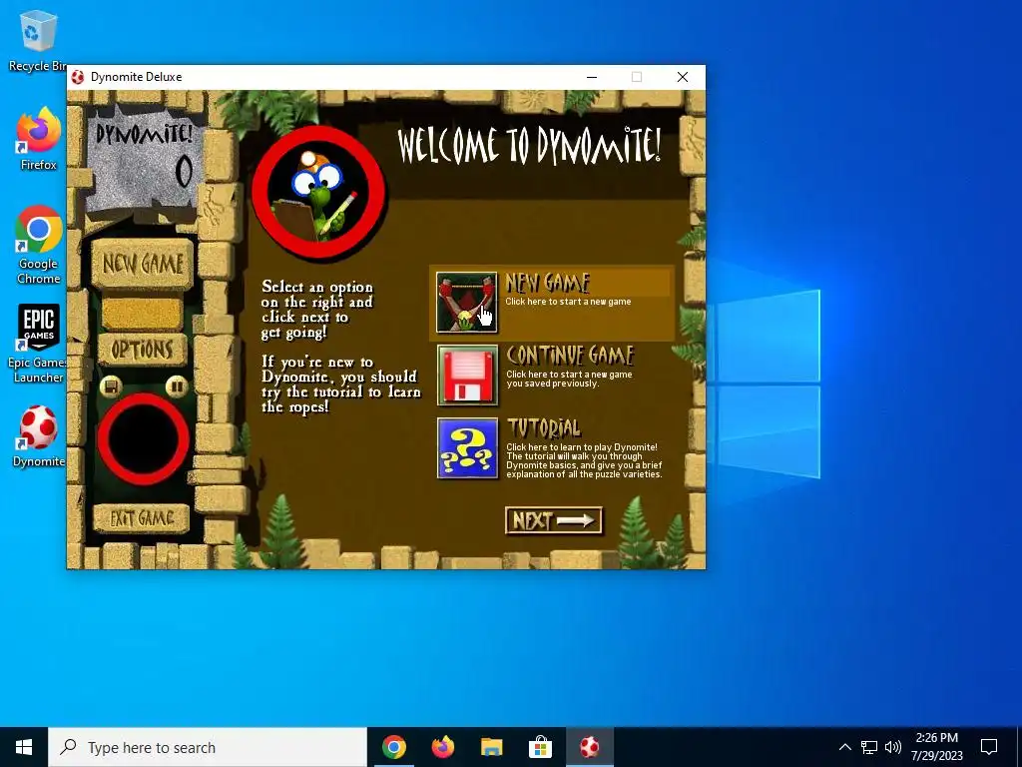The image size is (1022, 767).
Task: Open Microsoft Store from the taskbar
Action: point(540,747)
